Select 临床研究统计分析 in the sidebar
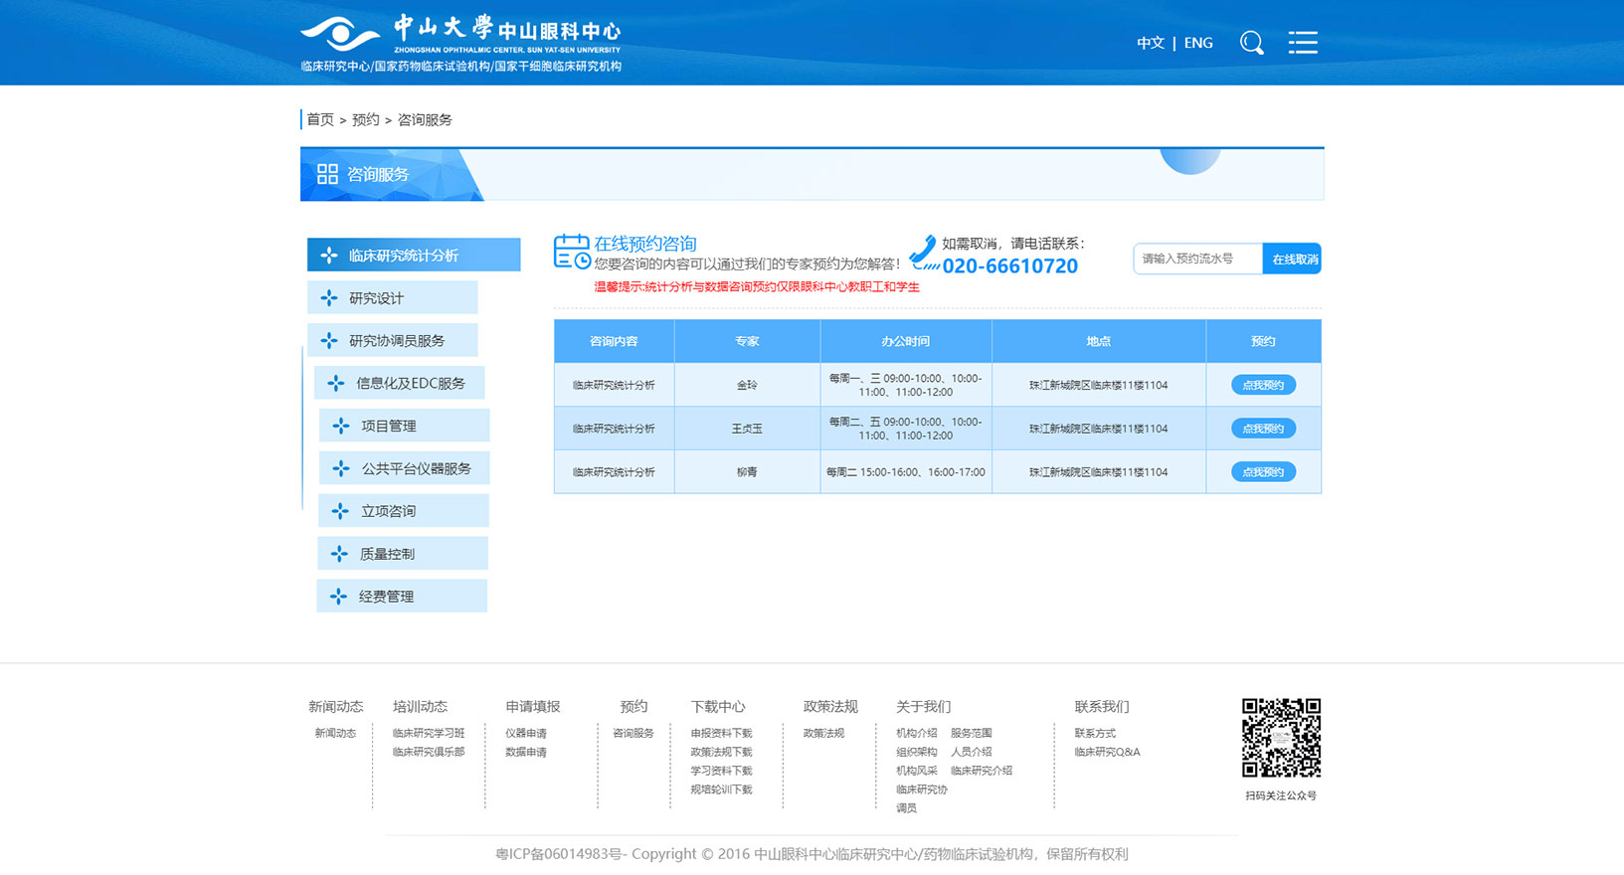The image size is (1624, 875). tap(413, 256)
